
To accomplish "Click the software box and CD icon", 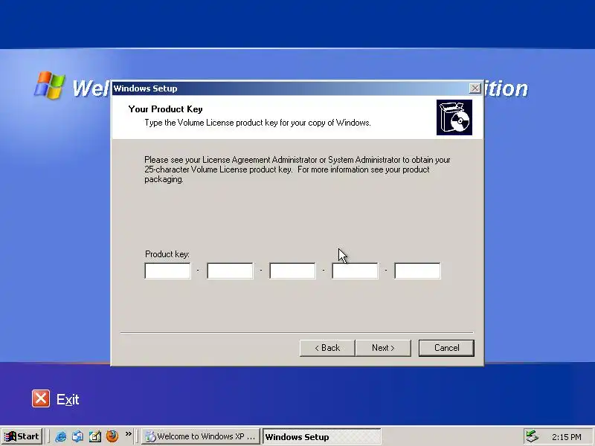I will (454, 117).
